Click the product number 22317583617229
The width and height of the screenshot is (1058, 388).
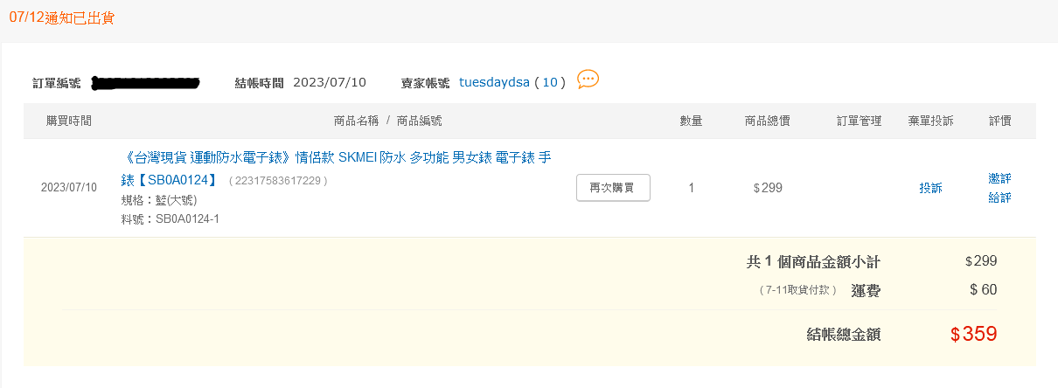pos(277,181)
